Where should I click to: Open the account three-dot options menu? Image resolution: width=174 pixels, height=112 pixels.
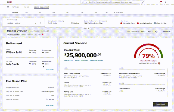point(40,23)
